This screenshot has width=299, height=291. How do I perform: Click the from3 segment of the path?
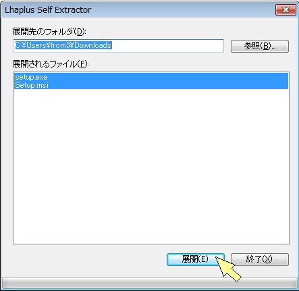[60, 45]
